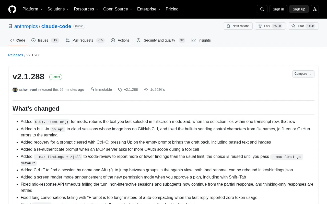Screen dimensions: 327x204
Task: Open the Actions tab
Action: coord(120,40)
